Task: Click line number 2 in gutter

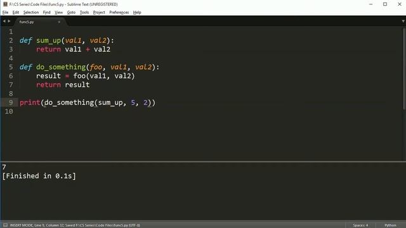Action: pyautogui.click(x=11, y=41)
